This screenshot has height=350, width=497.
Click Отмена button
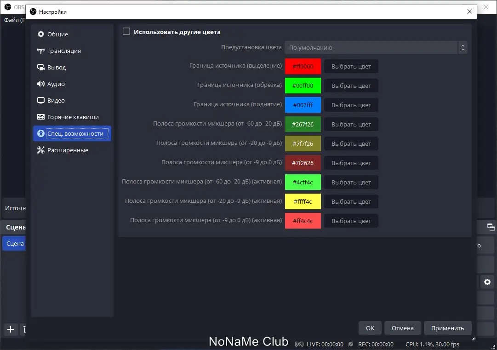click(x=403, y=328)
